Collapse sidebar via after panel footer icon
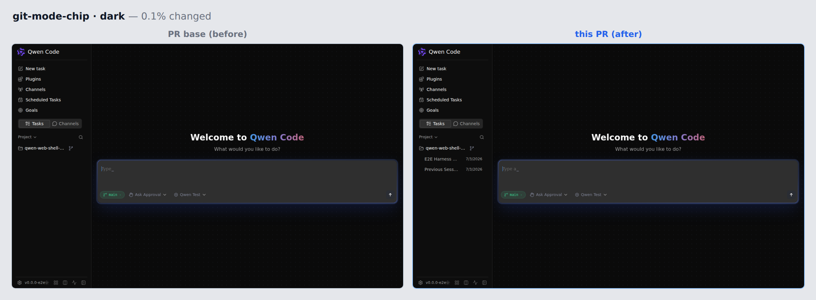 coord(484,283)
